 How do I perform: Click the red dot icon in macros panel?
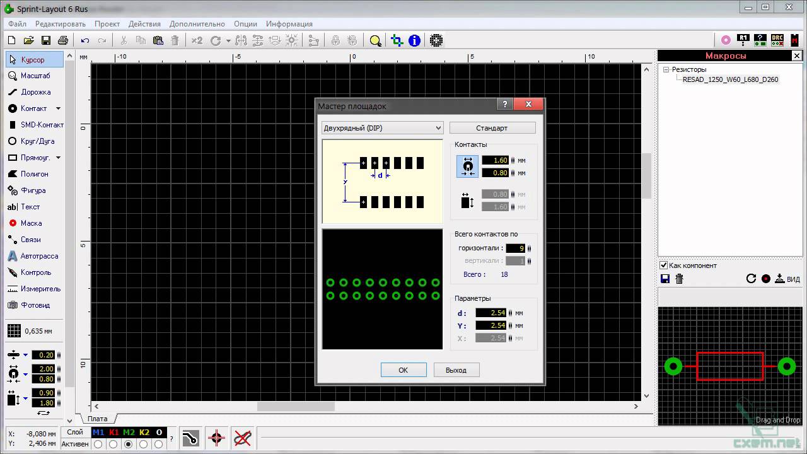(766, 279)
